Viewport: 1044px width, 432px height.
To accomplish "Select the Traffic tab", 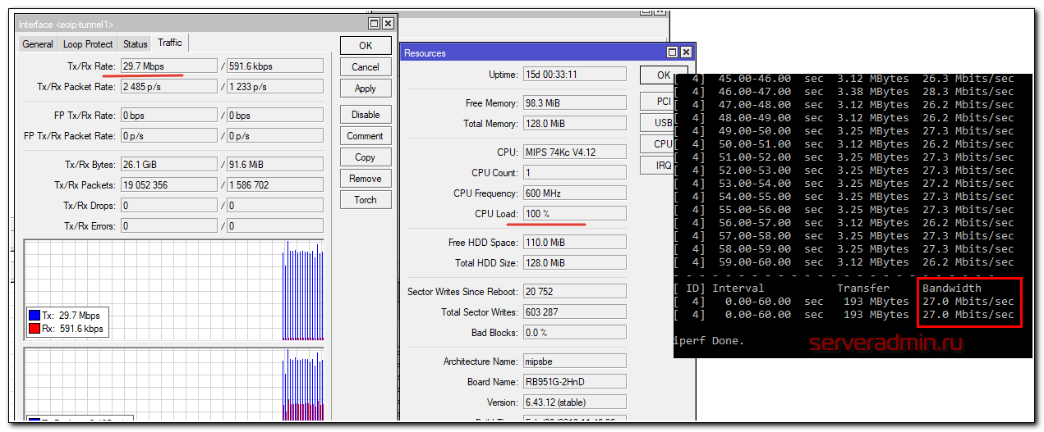I will (x=170, y=43).
